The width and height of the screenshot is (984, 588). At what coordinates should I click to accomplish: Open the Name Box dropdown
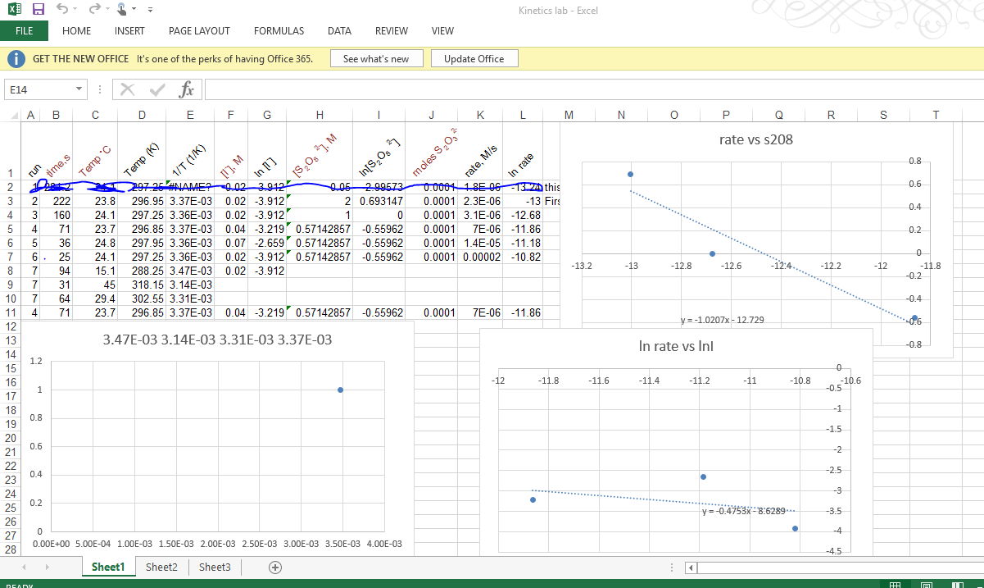[x=77, y=89]
